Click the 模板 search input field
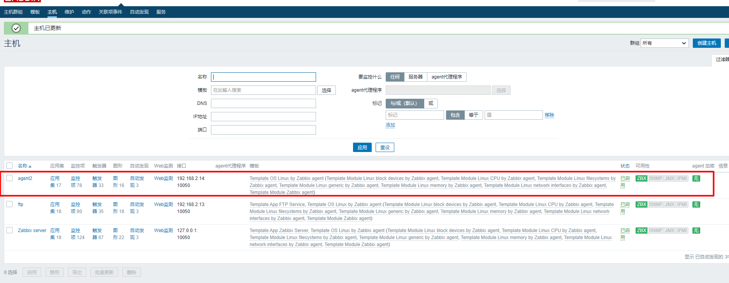The image size is (729, 283). click(x=263, y=90)
